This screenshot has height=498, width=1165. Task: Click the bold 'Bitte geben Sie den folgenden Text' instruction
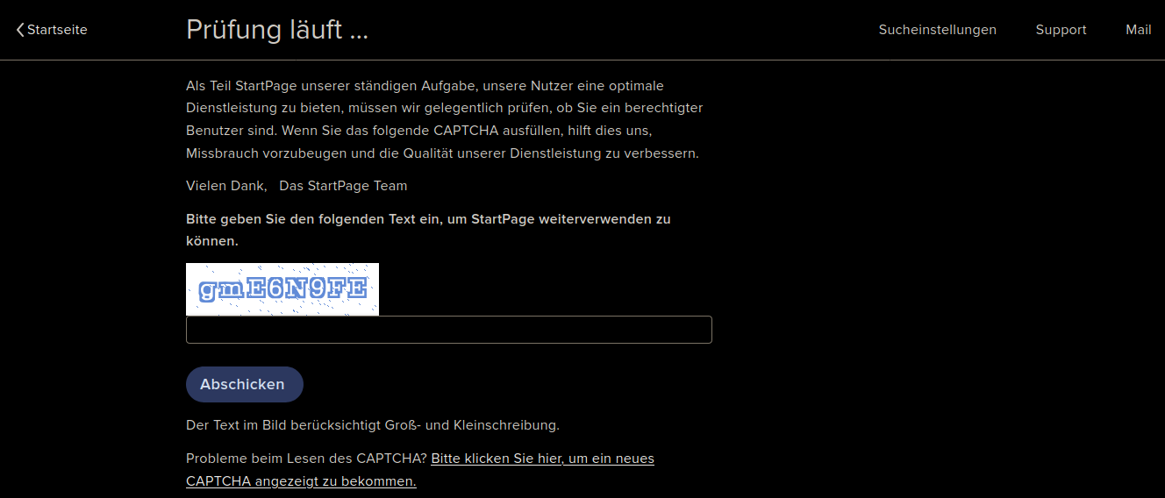[428, 230]
